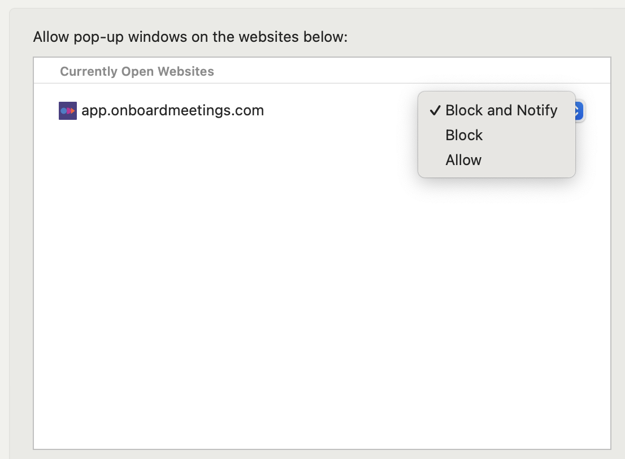The height and width of the screenshot is (459, 625).
Task: Click the gray margin left of the list
Action: [x=21, y=254]
